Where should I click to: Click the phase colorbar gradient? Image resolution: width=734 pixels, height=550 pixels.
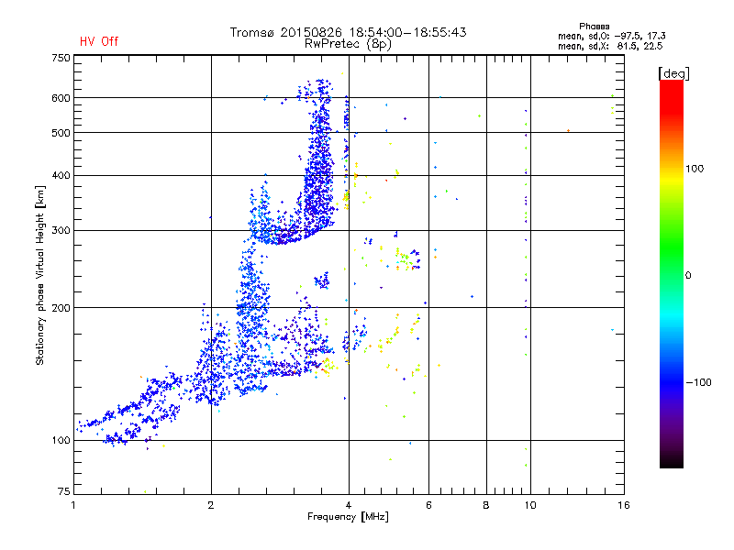tap(672, 273)
